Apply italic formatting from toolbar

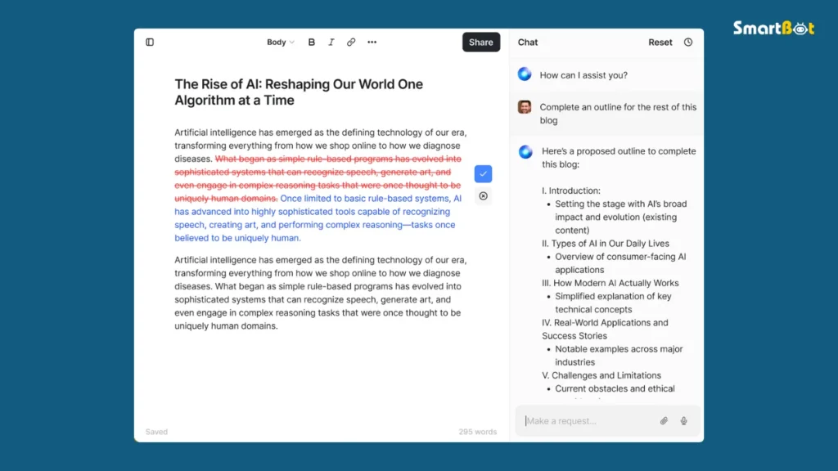[x=331, y=43]
